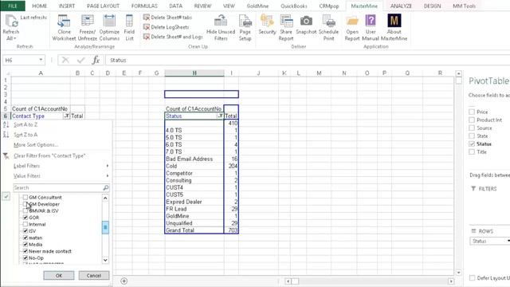Add a new sheet plus icon
The image size is (510, 287).
[124, 281]
